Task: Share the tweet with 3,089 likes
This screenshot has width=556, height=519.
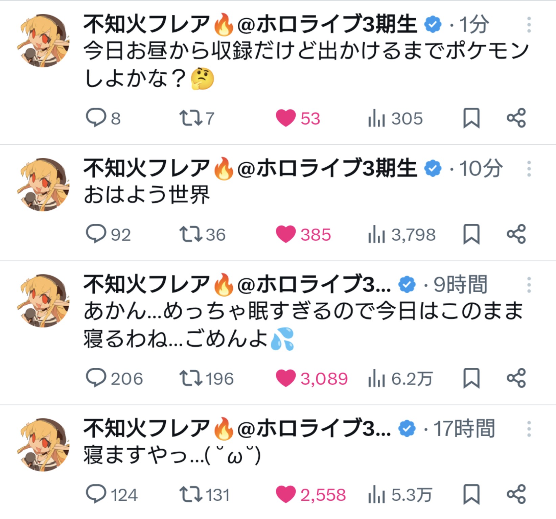Action: [x=516, y=378]
